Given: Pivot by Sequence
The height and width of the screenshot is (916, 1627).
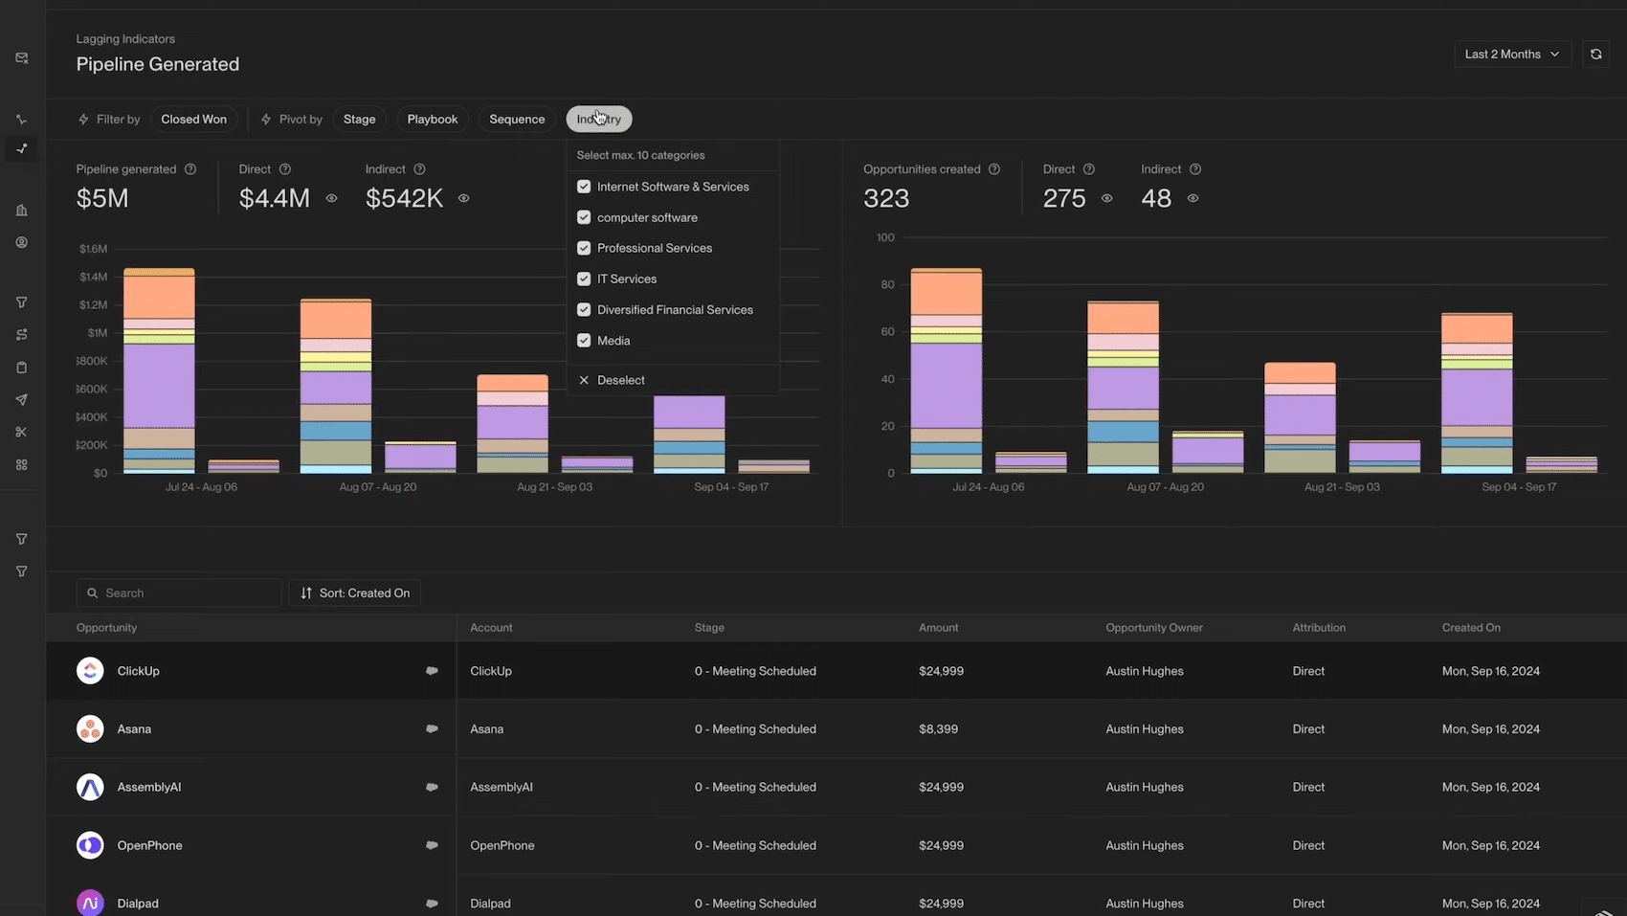Looking at the screenshot, I should (517, 120).
